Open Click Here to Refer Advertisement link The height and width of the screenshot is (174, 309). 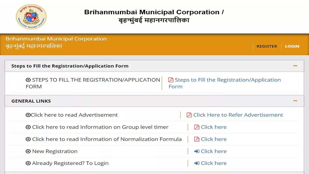click(238, 115)
